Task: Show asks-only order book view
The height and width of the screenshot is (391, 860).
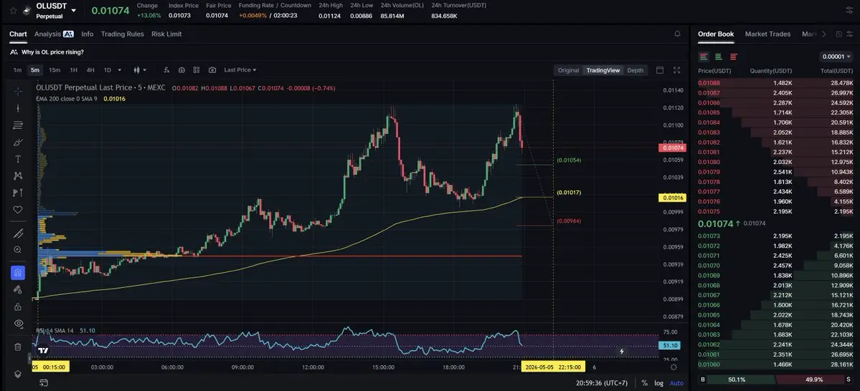Action: (x=734, y=57)
